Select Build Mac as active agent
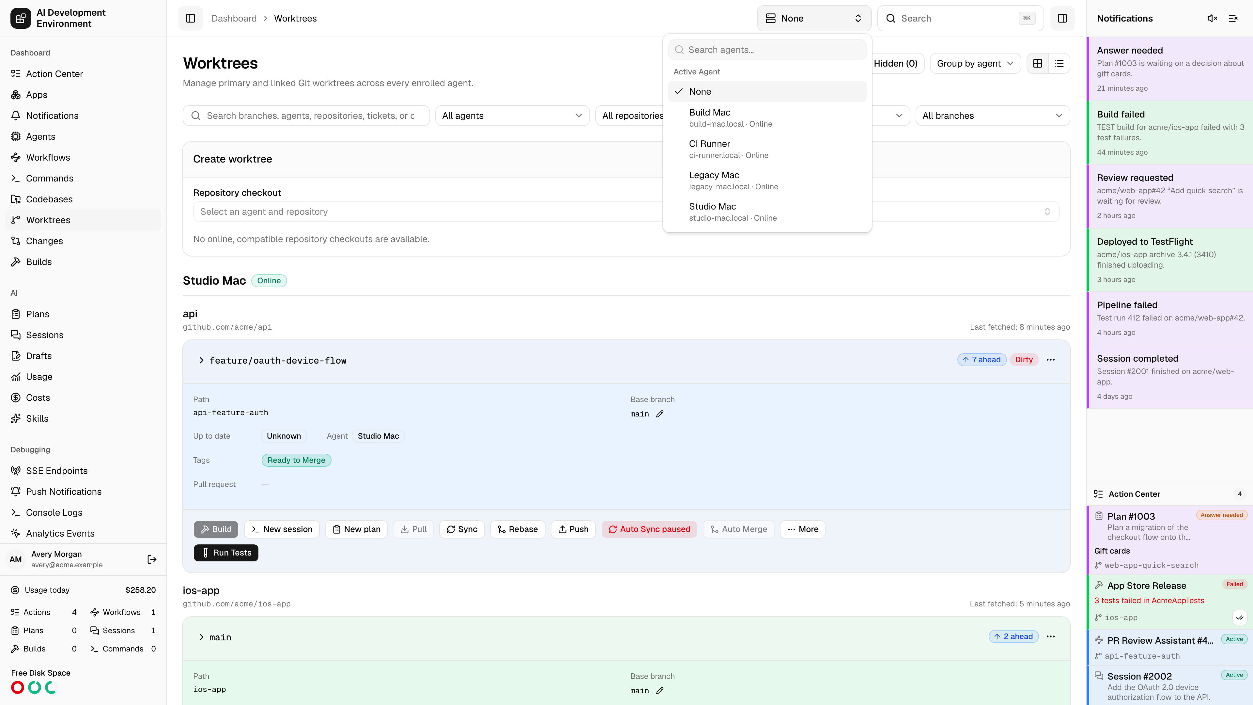Viewport: 1253px width, 705px height. pos(767,118)
